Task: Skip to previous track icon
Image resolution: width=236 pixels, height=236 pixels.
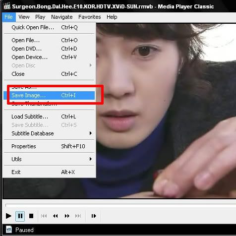Action: click(44, 216)
